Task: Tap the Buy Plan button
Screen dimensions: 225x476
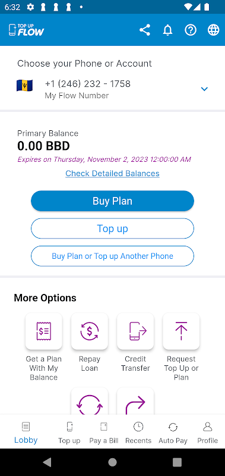Action: click(112, 201)
